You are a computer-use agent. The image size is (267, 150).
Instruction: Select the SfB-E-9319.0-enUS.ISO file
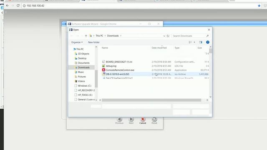coord(117,74)
